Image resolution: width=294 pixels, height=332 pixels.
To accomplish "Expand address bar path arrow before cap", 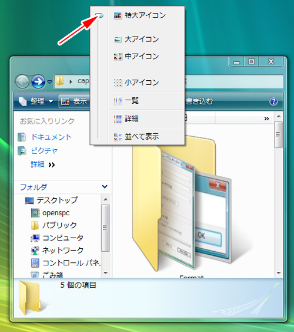I will (71, 81).
